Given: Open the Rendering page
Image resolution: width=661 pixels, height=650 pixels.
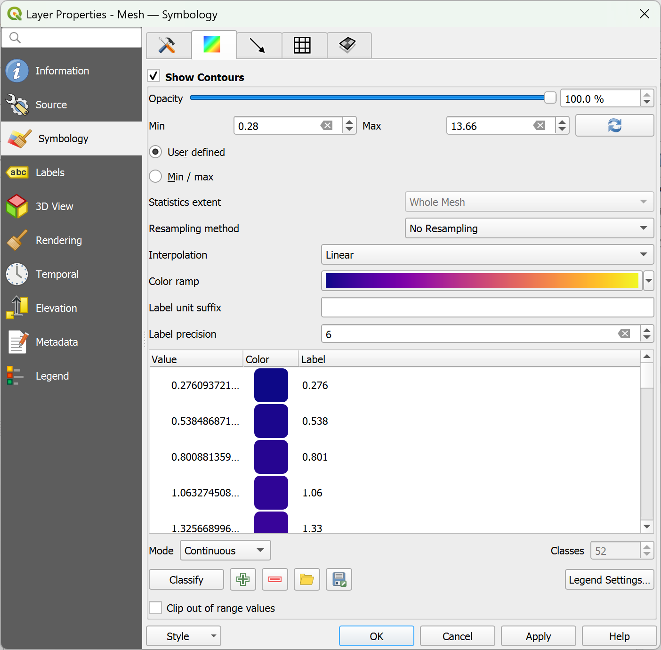Looking at the screenshot, I should pos(72,240).
